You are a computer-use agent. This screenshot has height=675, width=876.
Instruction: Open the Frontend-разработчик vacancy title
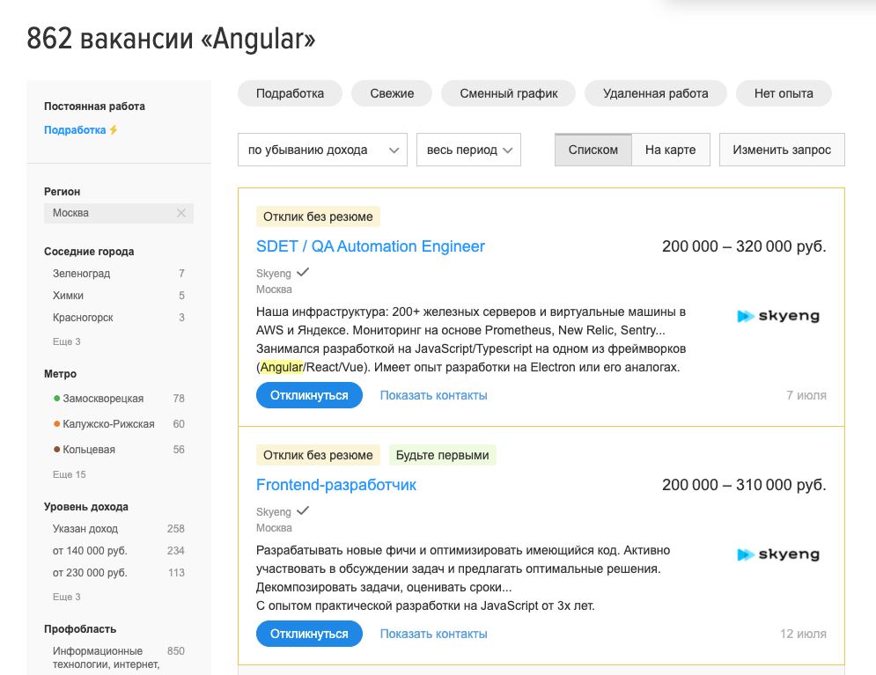[335, 485]
